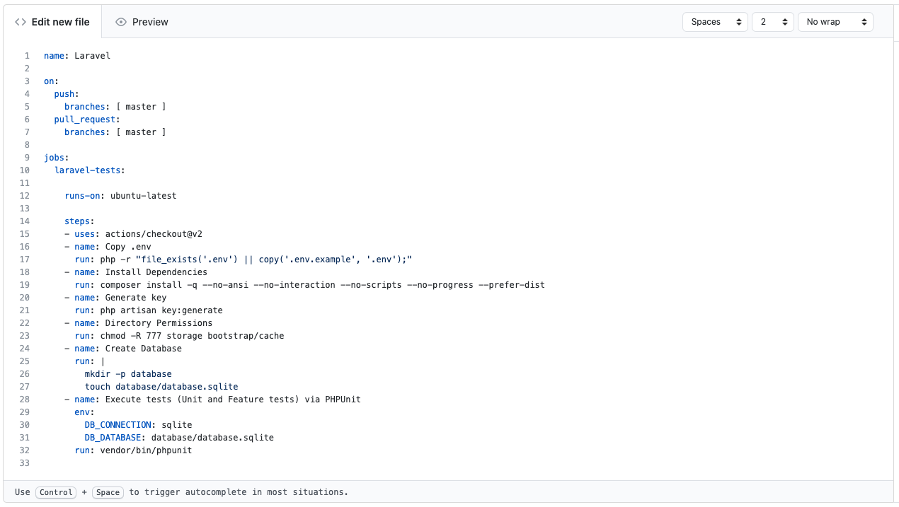
Task: Click 'branches: [ master ]' on line 5
Action: [x=115, y=107]
